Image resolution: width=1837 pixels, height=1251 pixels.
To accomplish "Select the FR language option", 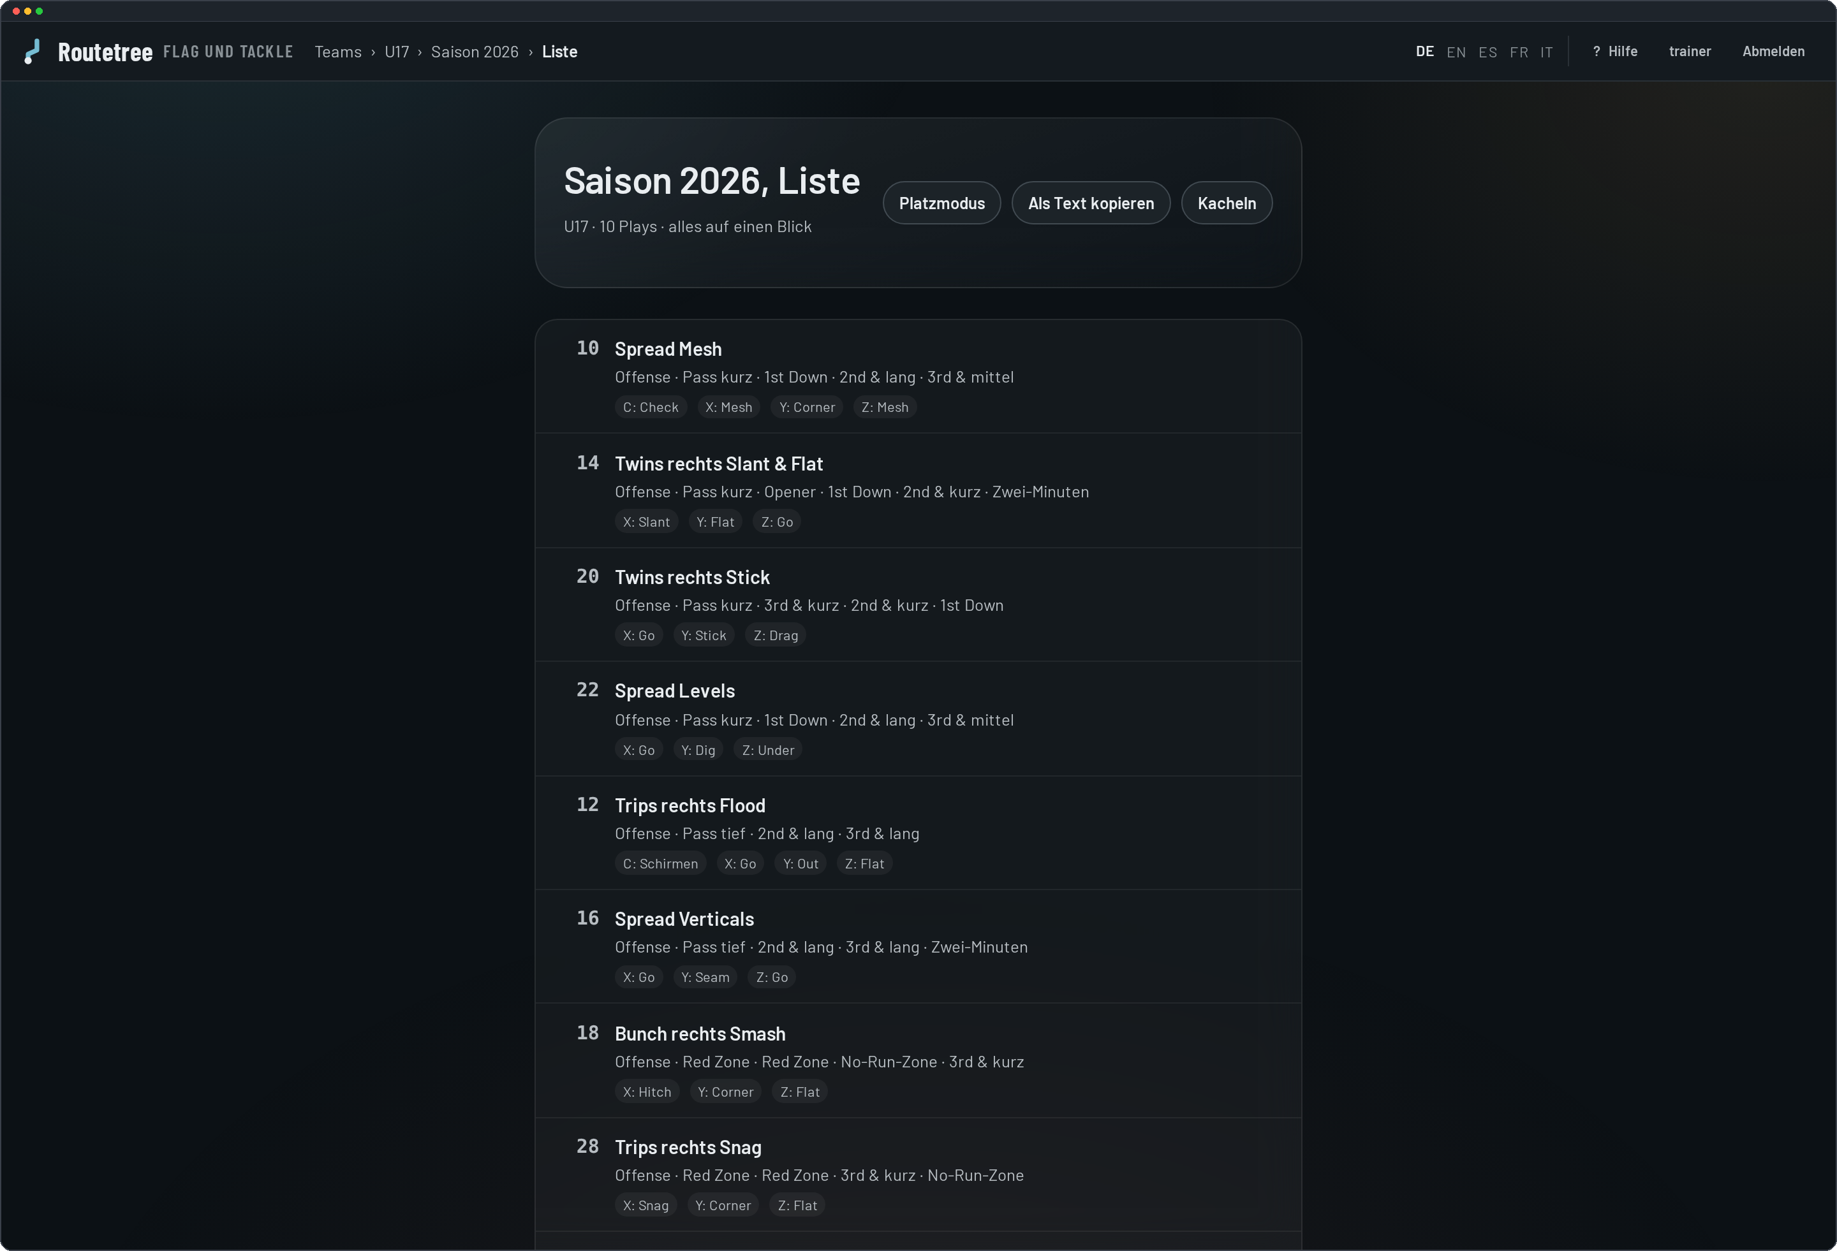I will (x=1517, y=52).
